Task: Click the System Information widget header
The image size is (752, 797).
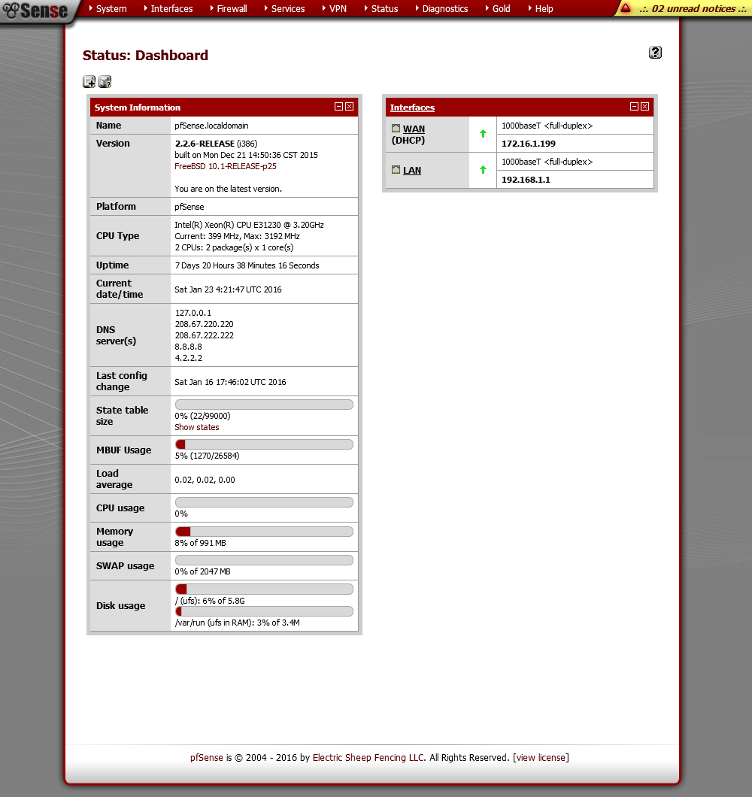Action: 224,108
